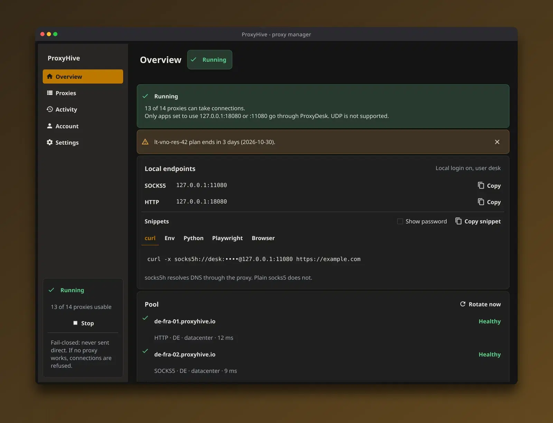
Task: Click the curl command snippet text
Action: 254,259
